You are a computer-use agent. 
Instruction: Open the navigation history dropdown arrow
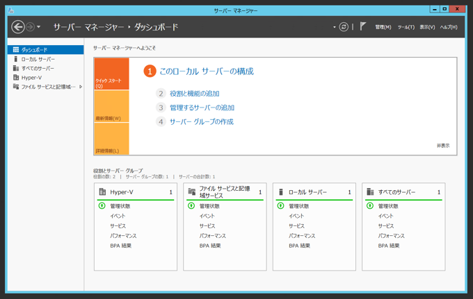(39, 27)
